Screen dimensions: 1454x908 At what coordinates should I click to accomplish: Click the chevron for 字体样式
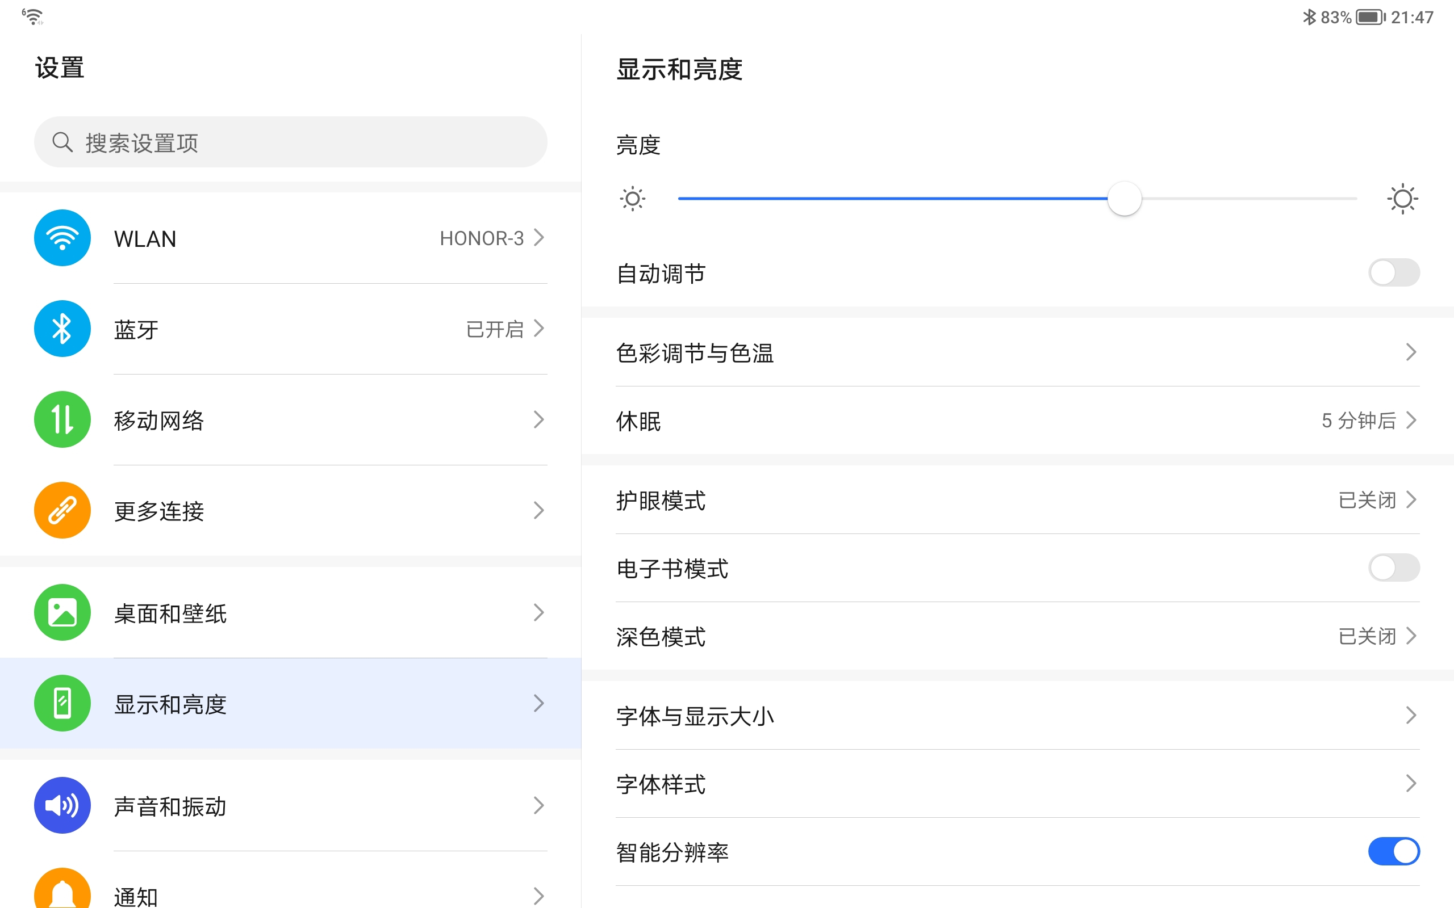pos(1411,784)
